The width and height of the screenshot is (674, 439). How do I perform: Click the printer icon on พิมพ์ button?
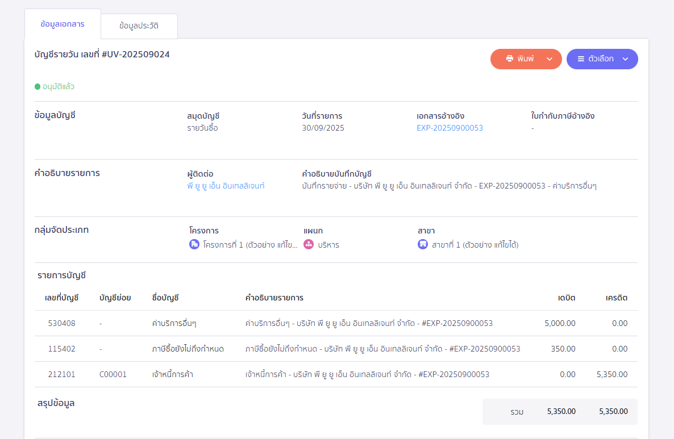[x=510, y=59]
